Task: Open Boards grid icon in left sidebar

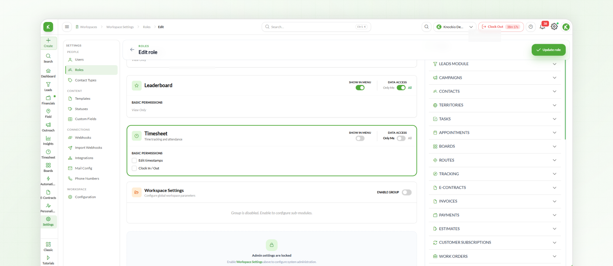Action: [48, 165]
